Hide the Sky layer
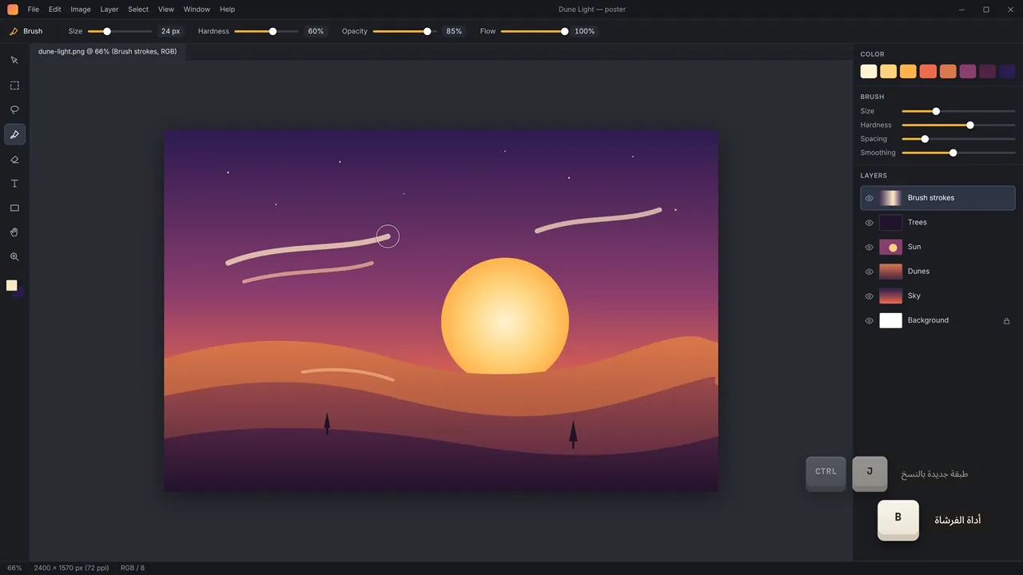Viewport: 1023px width, 575px height. [x=870, y=296]
